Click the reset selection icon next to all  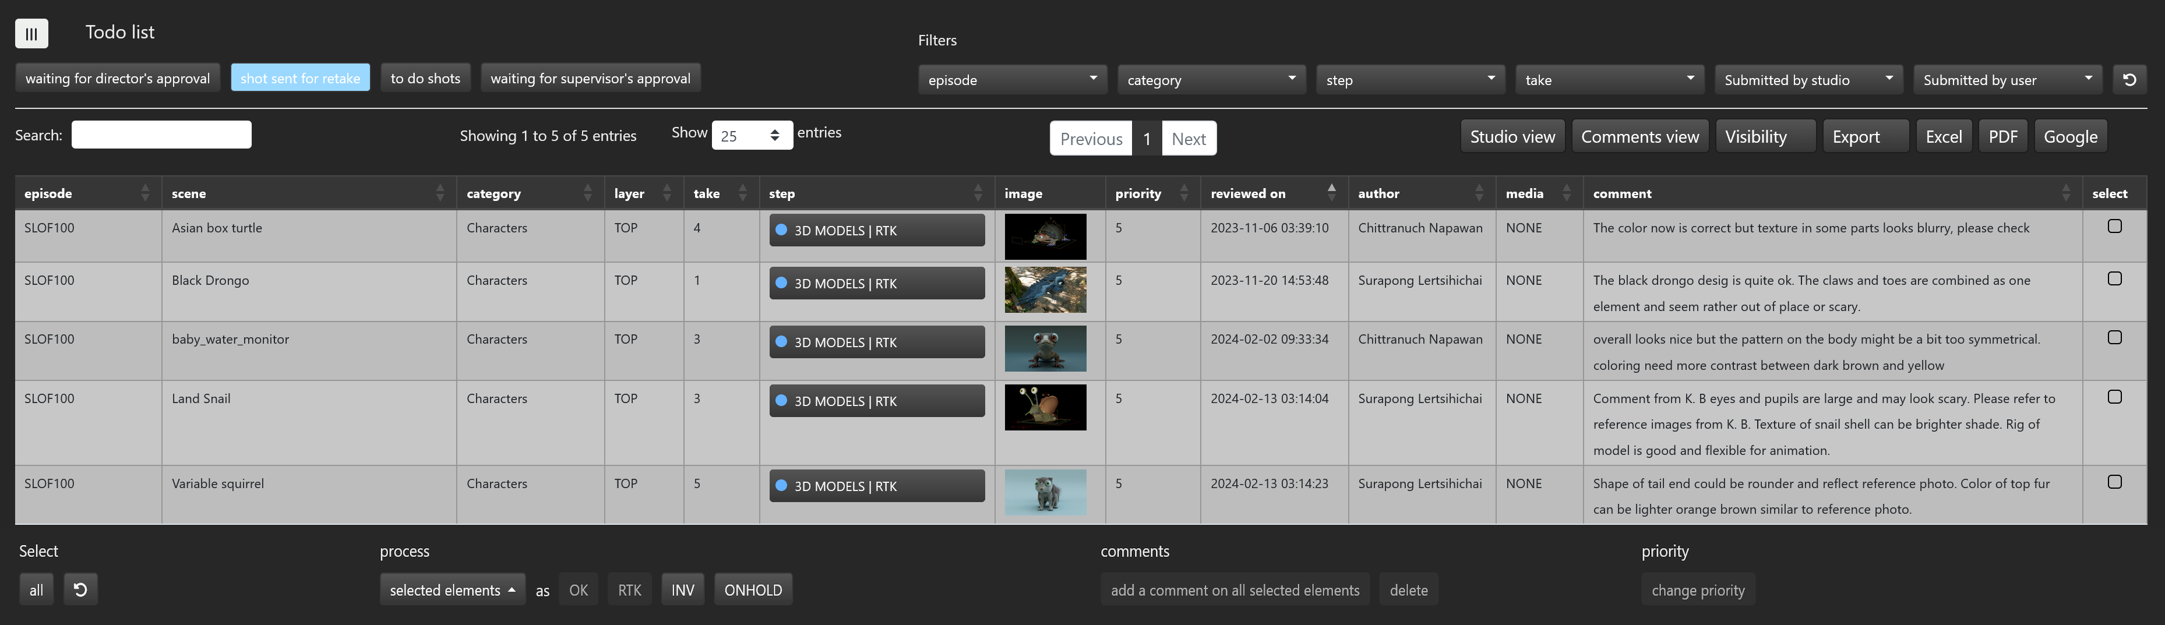point(80,589)
